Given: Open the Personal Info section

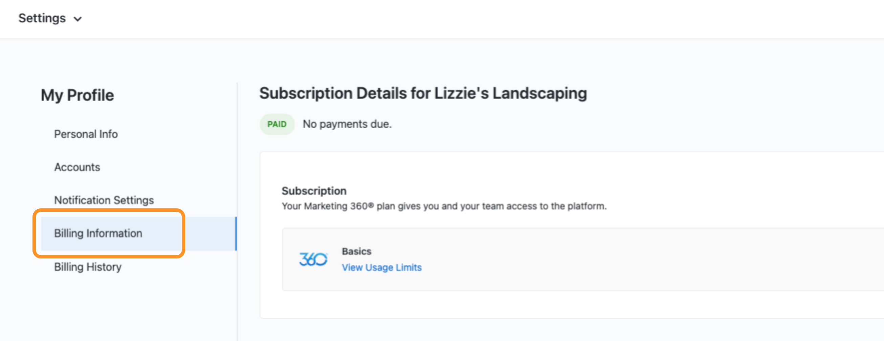Looking at the screenshot, I should pyautogui.click(x=86, y=134).
